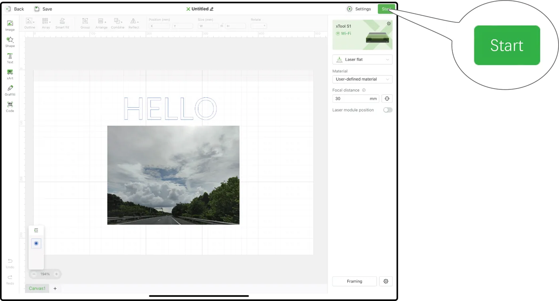Screen dimensions: 559x301
Task: Click the 194% zoom level
Action: coord(45,274)
